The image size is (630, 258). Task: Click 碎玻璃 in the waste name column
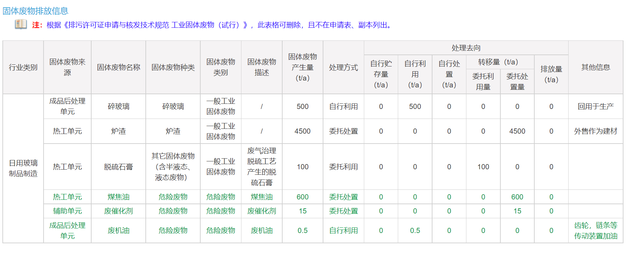pyautogui.click(x=118, y=107)
